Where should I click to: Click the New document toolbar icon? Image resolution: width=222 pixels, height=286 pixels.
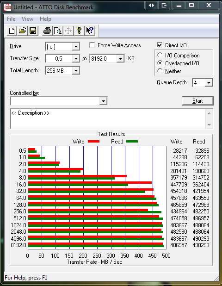click(12, 31)
